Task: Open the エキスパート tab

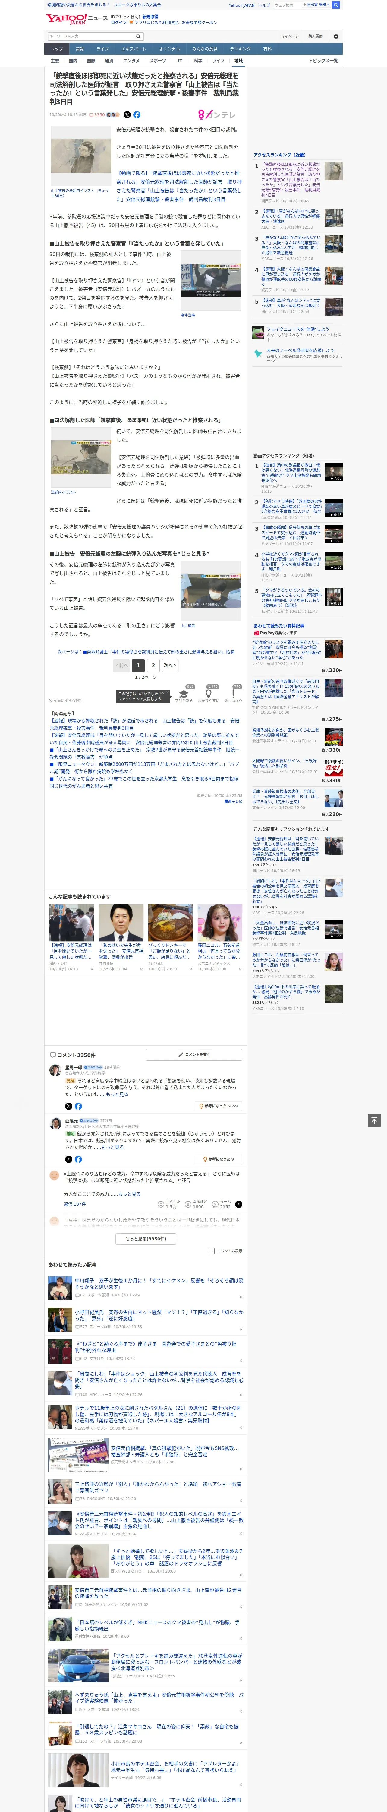Action: [134, 49]
